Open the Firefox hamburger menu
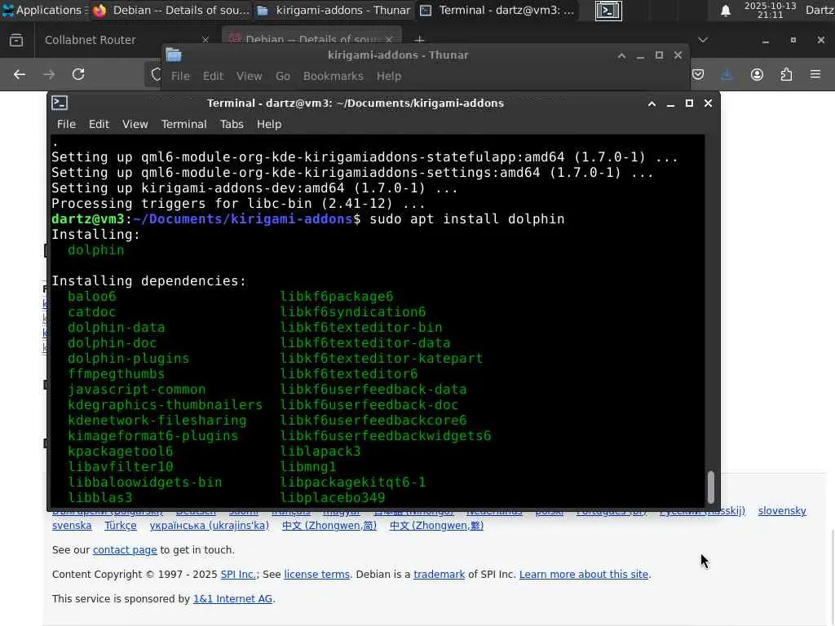The image size is (835, 626). tap(815, 74)
